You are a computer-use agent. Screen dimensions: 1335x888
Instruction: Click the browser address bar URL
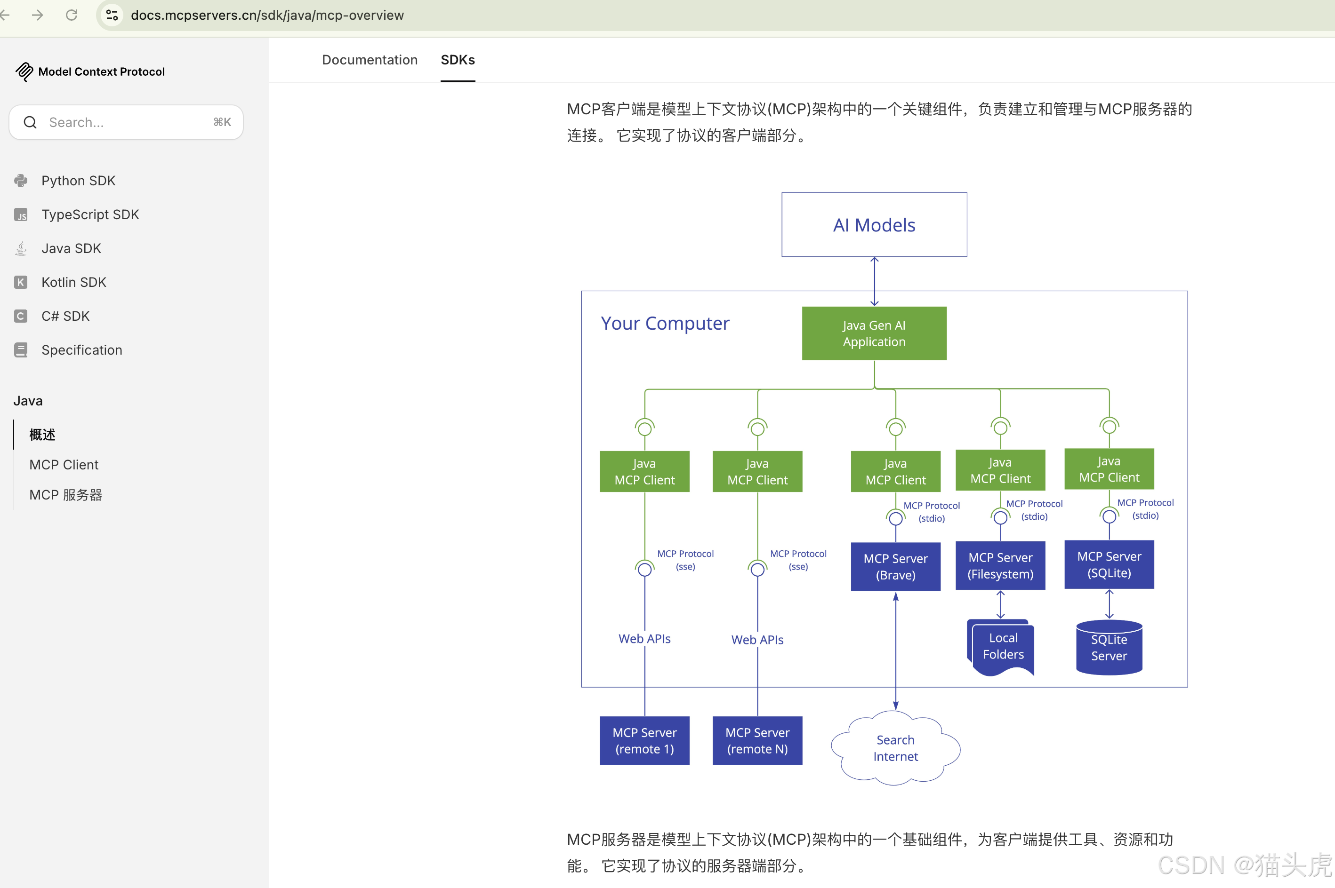click(x=267, y=15)
